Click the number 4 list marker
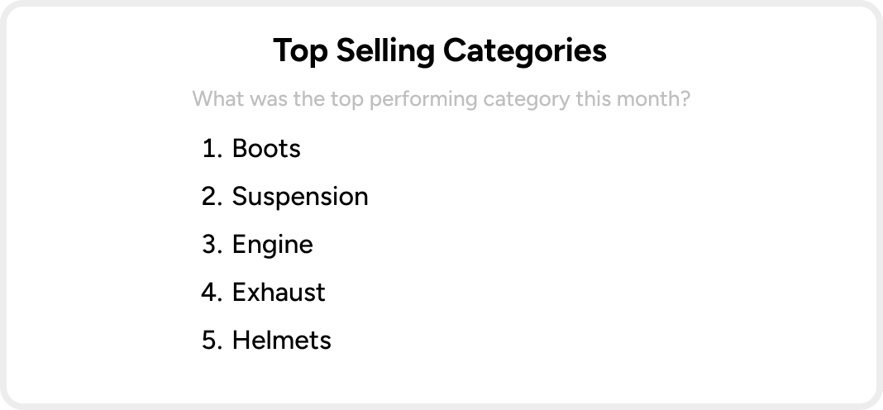Image resolution: width=883 pixels, height=410 pixels. click(212, 293)
